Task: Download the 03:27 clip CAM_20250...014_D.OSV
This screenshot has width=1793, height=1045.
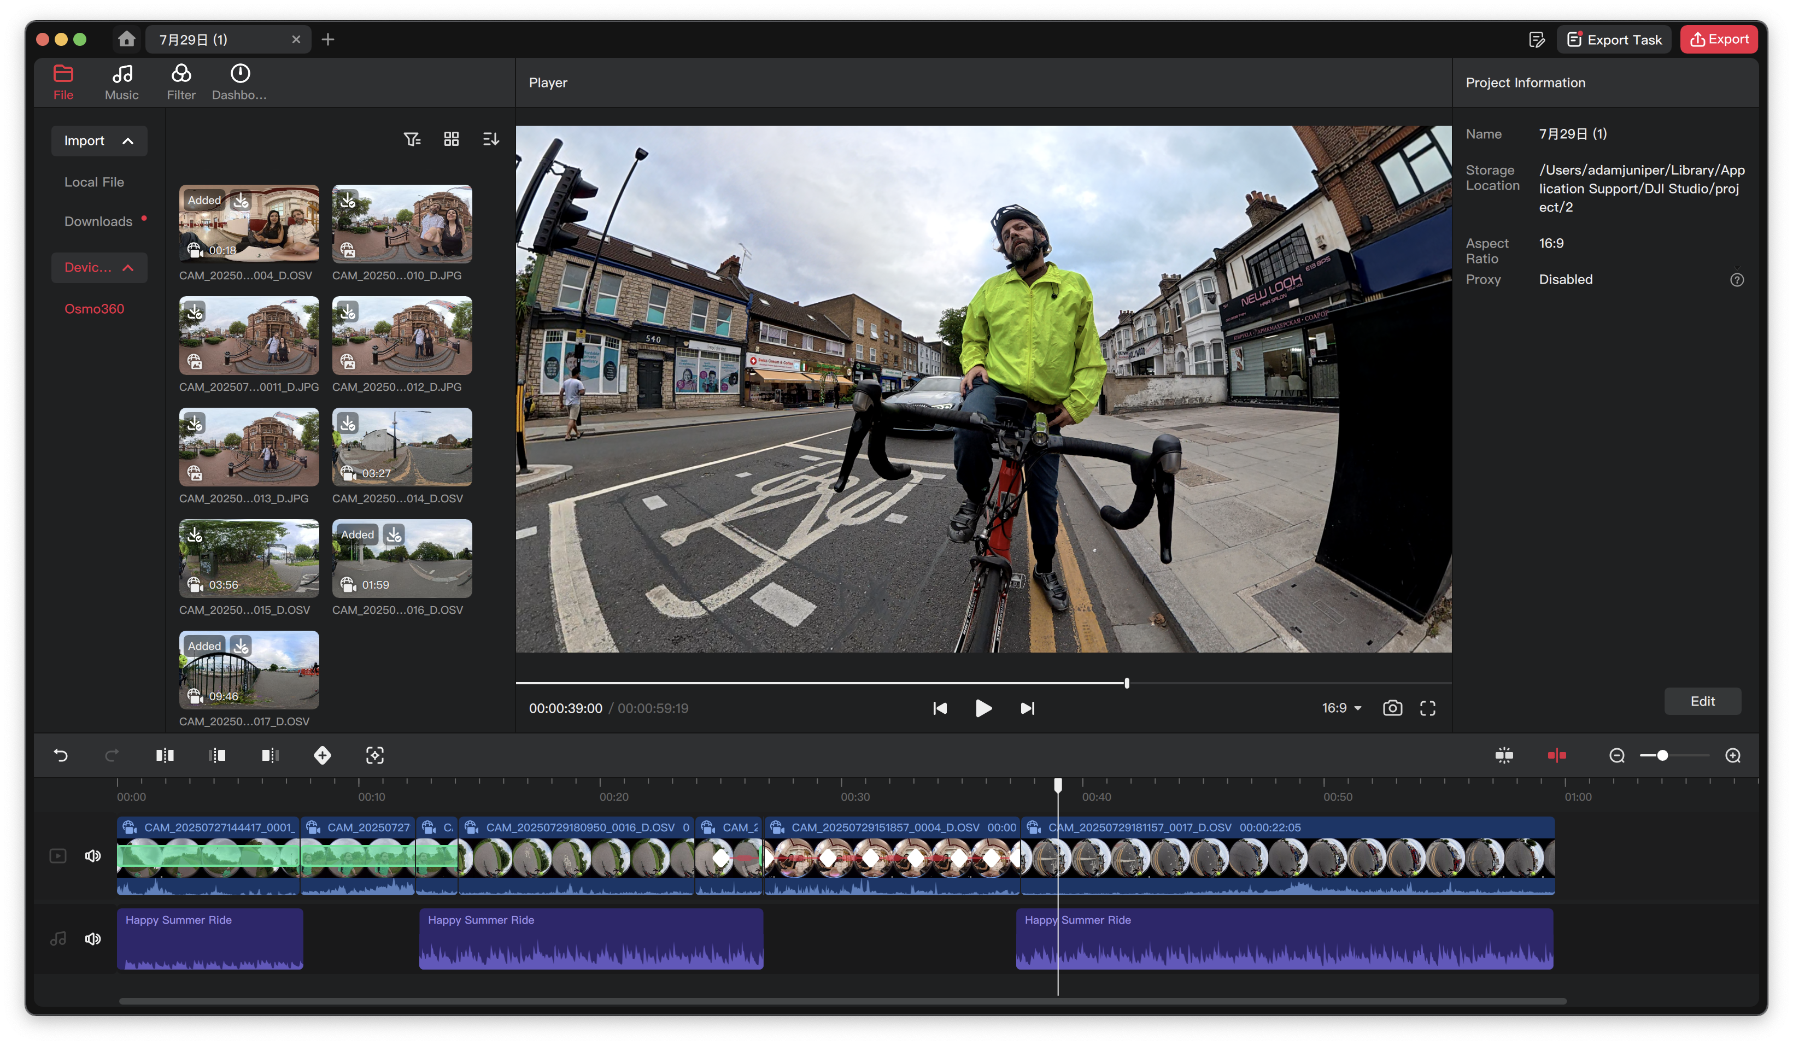Action: [348, 423]
